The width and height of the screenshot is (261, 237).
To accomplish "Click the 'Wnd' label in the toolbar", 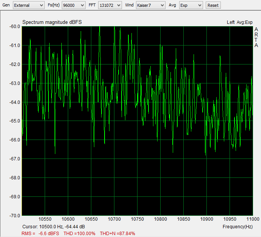I will [x=129, y=5].
